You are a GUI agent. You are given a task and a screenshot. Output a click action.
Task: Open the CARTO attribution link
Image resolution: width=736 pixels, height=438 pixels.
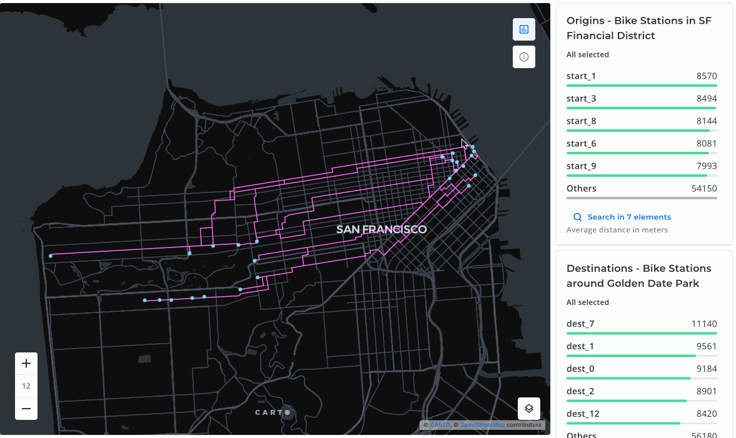click(x=440, y=425)
